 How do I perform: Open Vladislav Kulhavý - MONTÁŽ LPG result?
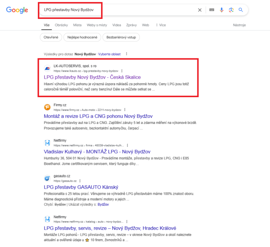[97, 152]
